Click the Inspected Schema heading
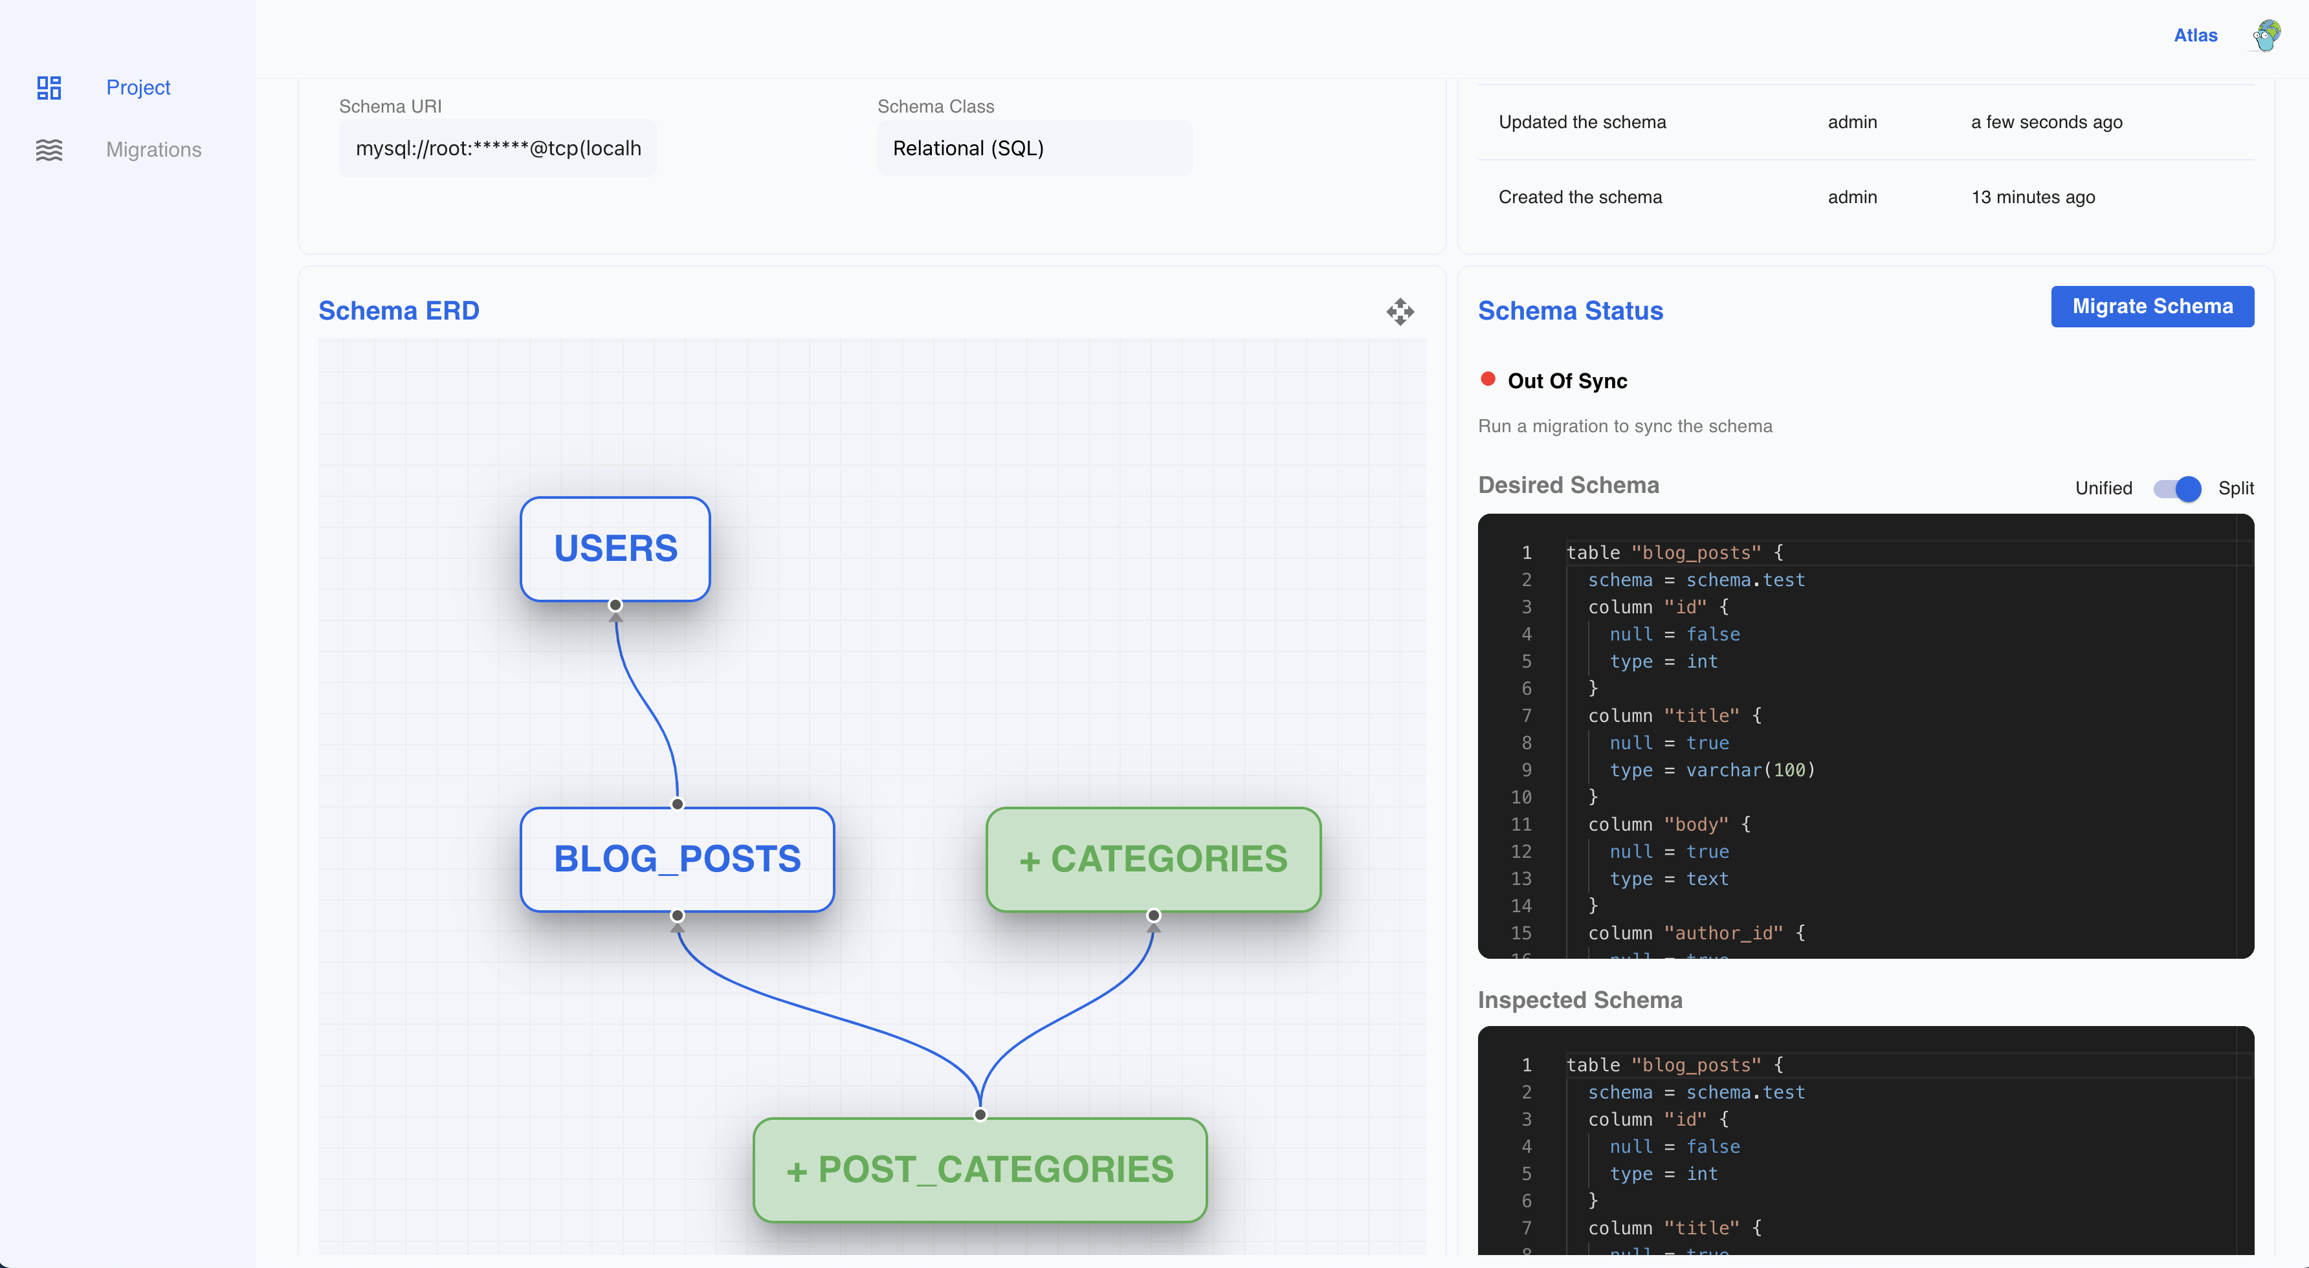The image size is (2309, 1268). coord(1580,1000)
